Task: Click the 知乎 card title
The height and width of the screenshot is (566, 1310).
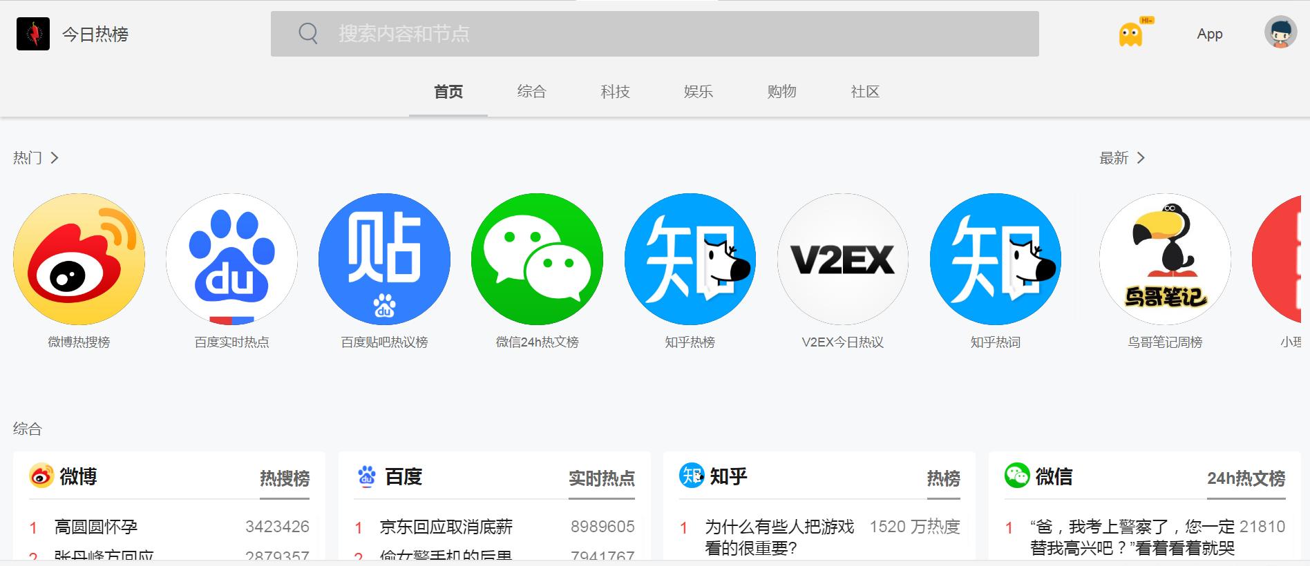Action: pyautogui.click(x=729, y=476)
